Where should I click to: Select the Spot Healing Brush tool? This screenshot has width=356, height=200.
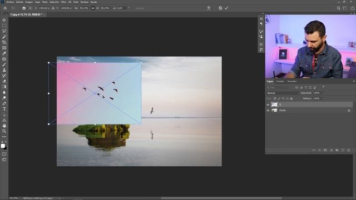4,59
